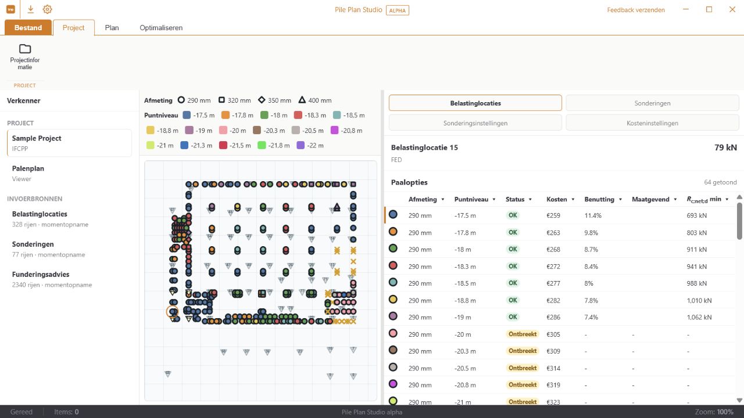Open the Rc;net;d min column filter arrow

click(727, 200)
